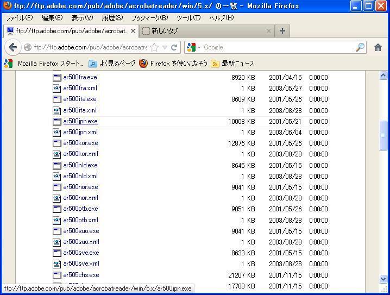Image resolution: width=390 pixels, height=295 pixels.
Task: Download ar500suo.exe
Action: 81,231
